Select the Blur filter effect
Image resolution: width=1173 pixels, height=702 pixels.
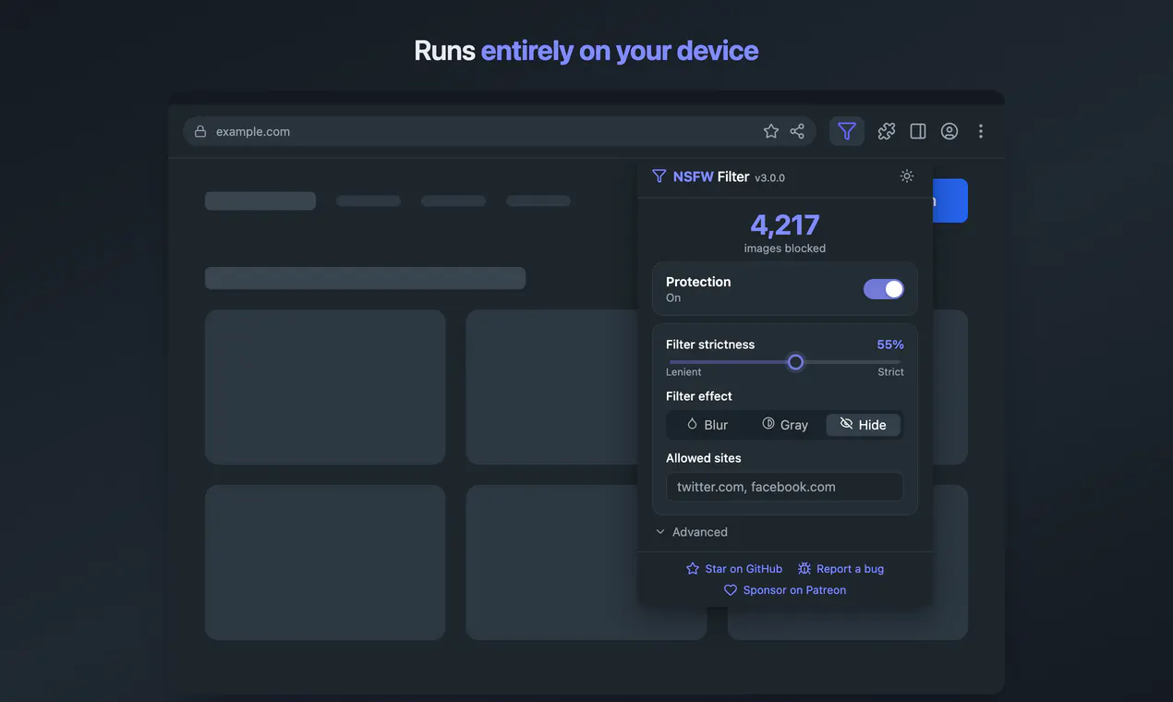tap(707, 425)
